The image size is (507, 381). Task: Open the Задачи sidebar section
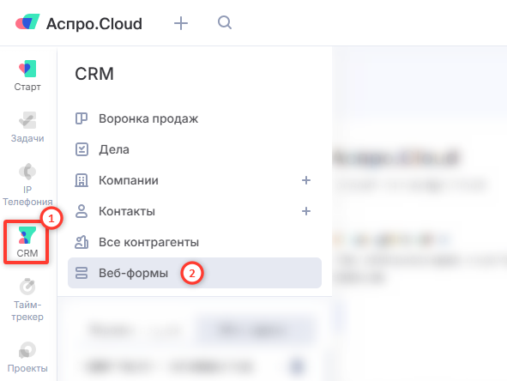click(27, 127)
